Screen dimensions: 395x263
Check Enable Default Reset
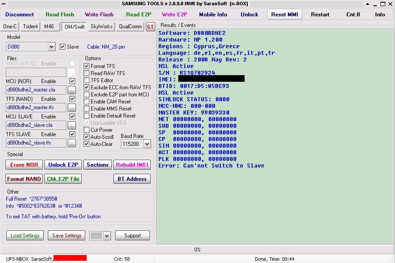click(86, 115)
